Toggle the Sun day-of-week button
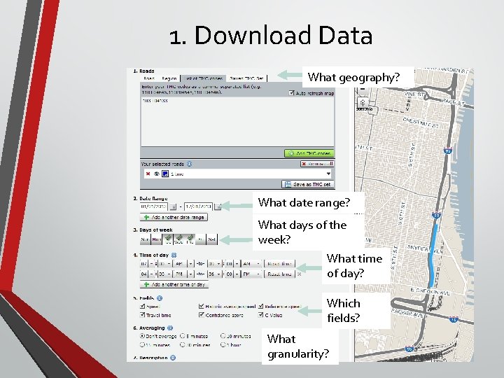Screen dimensions: 504x378 point(146,239)
